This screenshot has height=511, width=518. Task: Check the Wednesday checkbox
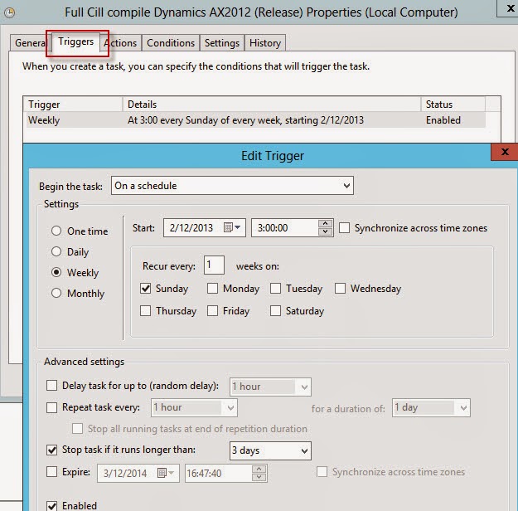point(341,289)
